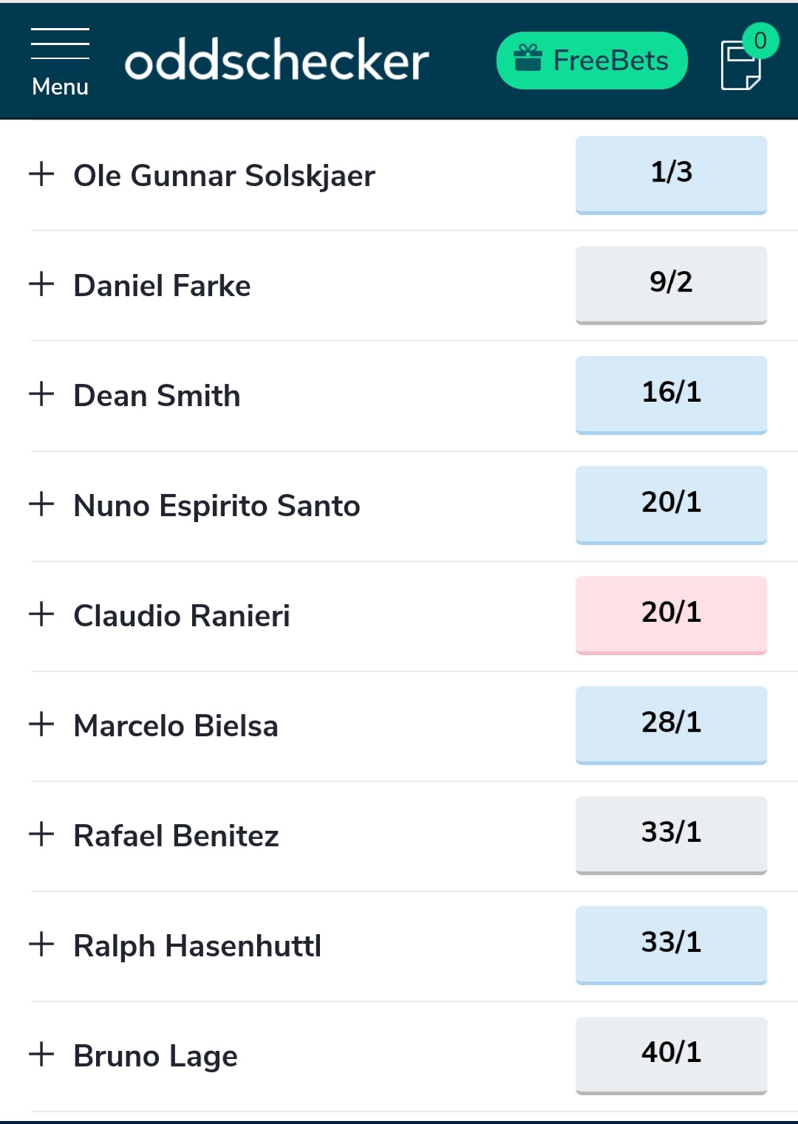The height and width of the screenshot is (1124, 798).
Task: Expand Nuno Espirito Santo plus icon
Action: (41, 504)
